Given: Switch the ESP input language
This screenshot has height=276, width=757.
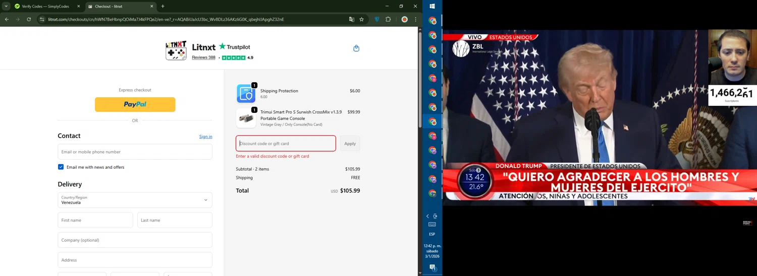Looking at the screenshot, I should point(432,234).
